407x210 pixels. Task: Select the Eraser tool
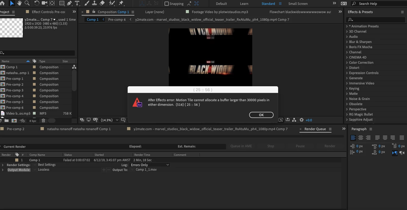click(102, 3)
